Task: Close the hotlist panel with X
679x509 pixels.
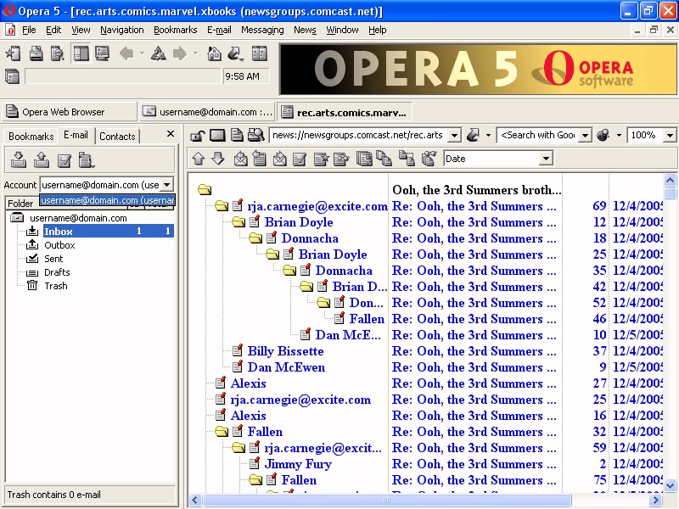Action: [171, 134]
